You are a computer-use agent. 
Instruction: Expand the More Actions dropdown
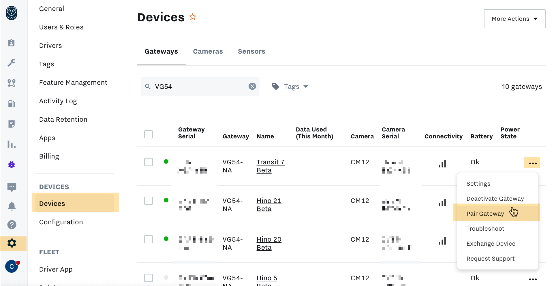(514, 19)
